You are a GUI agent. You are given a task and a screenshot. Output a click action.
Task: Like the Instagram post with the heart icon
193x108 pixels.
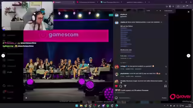[x=116, y=86]
